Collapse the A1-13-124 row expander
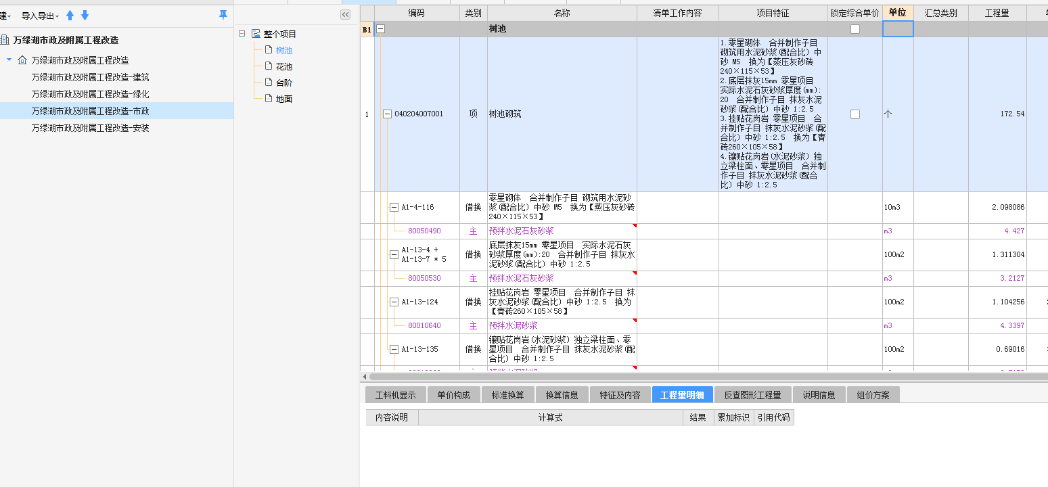 click(394, 302)
